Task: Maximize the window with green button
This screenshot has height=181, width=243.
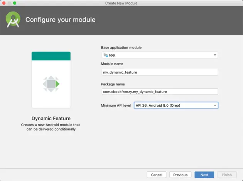Action: pyautogui.click(x=15, y=3)
